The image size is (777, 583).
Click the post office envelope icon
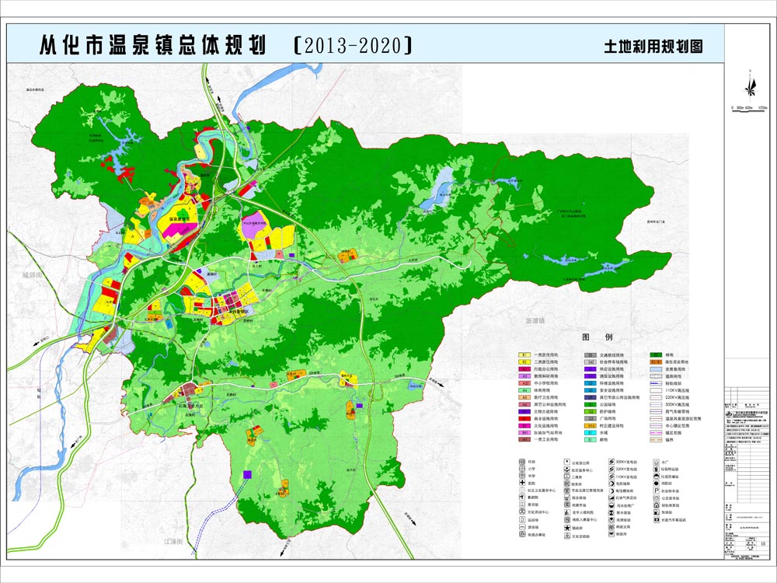point(611,534)
